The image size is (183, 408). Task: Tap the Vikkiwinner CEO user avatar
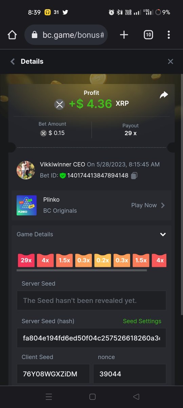[x=26, y=170]
